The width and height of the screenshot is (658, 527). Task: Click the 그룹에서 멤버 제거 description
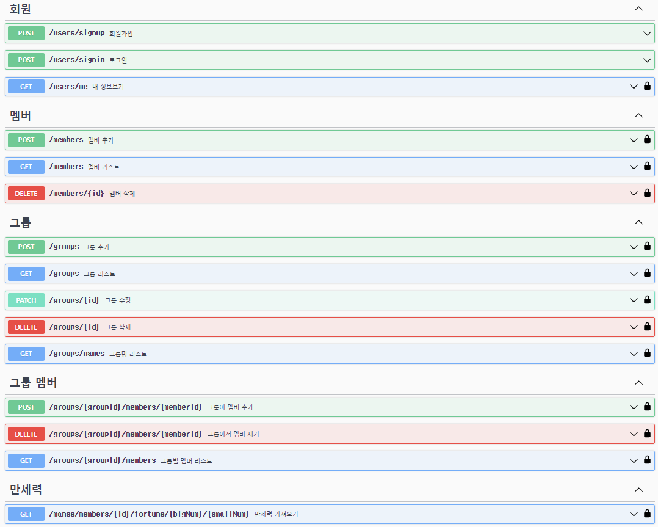point(233,434)
